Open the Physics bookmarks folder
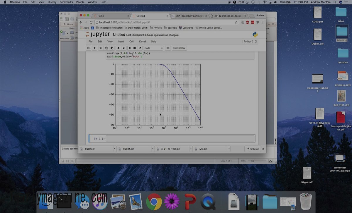 [156, 28]
